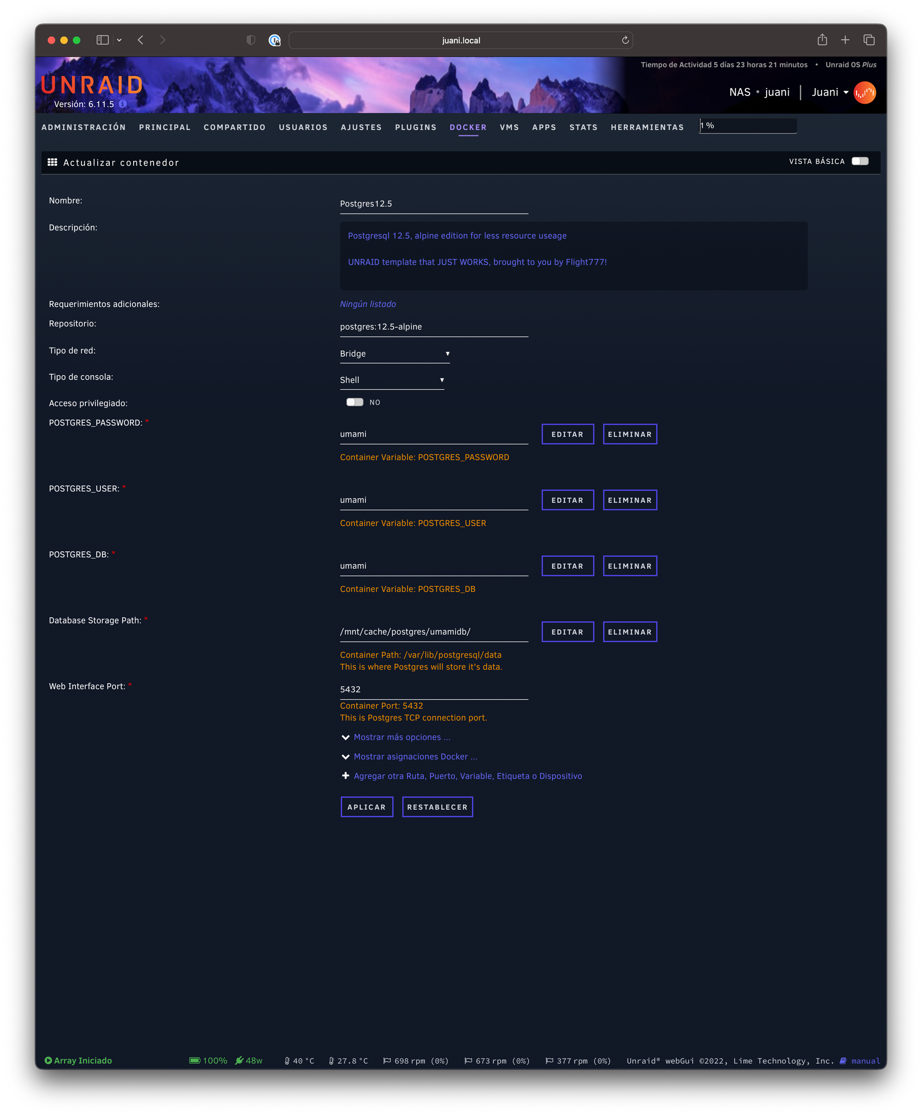Click the Restablecer button

437,807
